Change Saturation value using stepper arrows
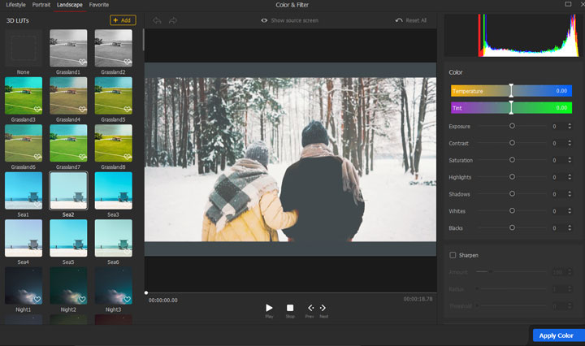This screenshot has width=585, height=346. [570, 160]
